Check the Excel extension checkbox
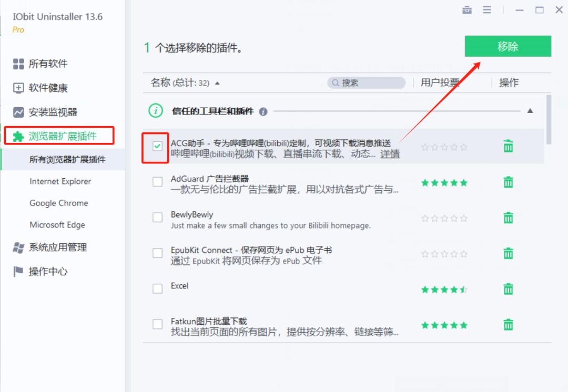Screen dimensions: 568x392 157,288
